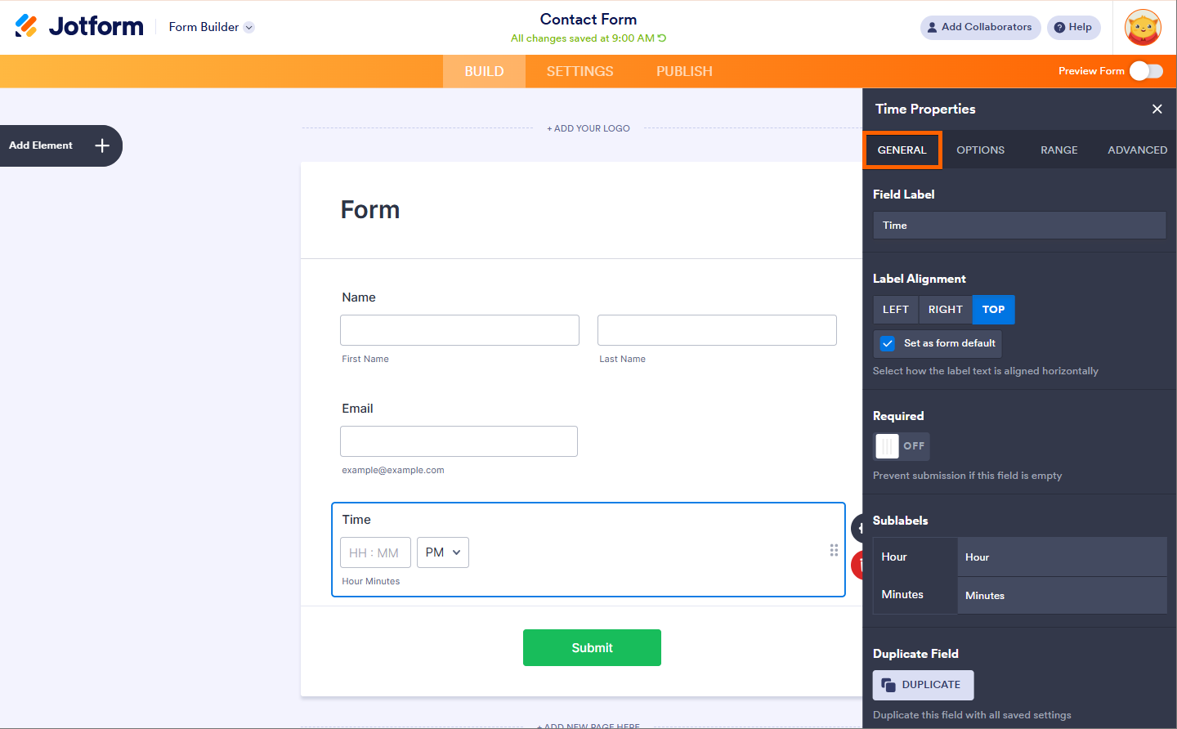
Task: Switch to the OPTIONS tab
Action: [980, 150]
